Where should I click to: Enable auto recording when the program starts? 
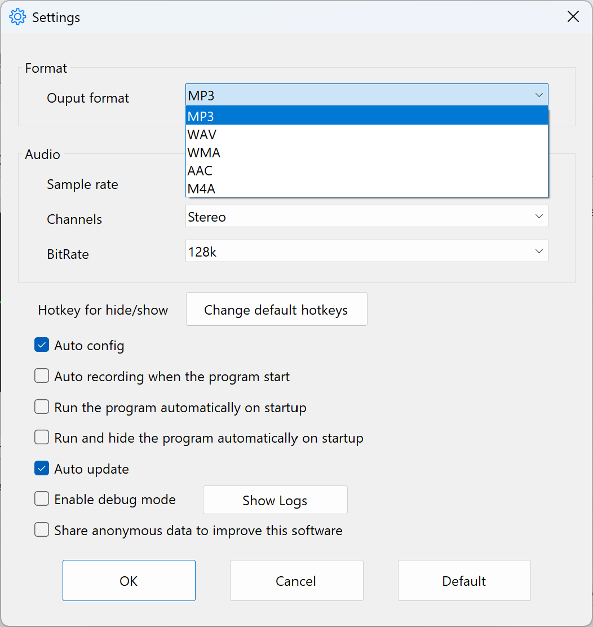[41, 376]
